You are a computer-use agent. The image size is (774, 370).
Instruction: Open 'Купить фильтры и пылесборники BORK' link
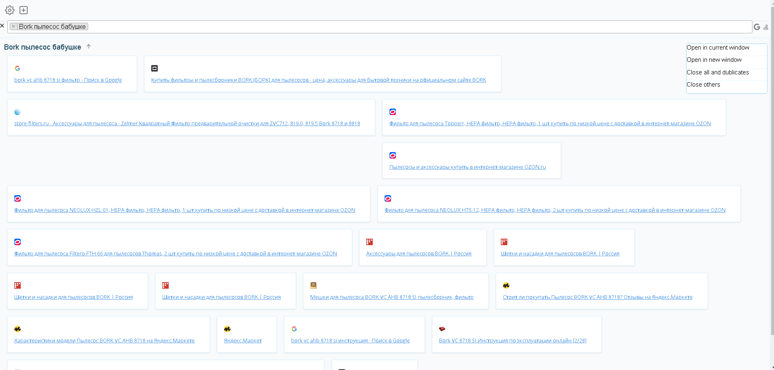[x=319, y=80]
